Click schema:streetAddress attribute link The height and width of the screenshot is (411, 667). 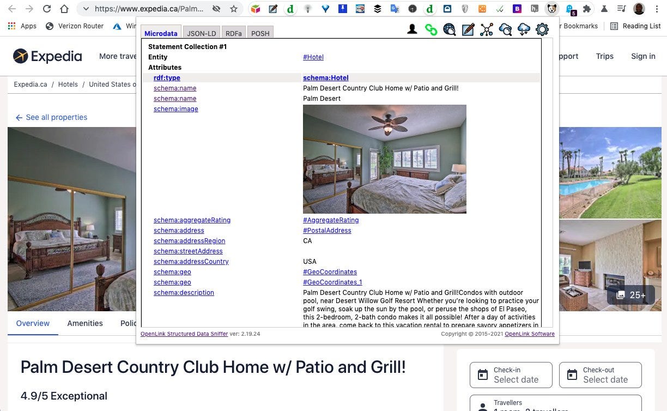(x=188, y=251)
